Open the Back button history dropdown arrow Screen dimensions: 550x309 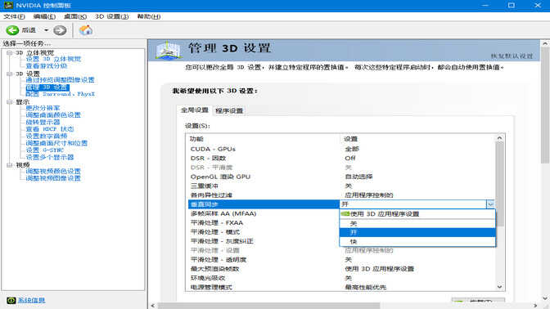(47, 30)
